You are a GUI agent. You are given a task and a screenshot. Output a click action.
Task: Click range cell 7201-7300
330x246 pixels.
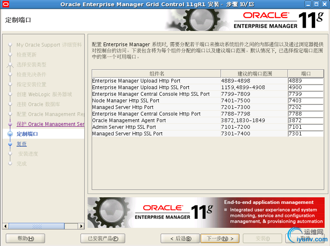click(x=254, y=107)
